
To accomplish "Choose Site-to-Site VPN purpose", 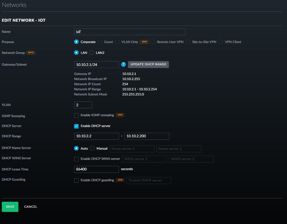I will tap(188, 42).
